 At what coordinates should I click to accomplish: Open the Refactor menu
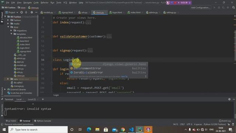tap(45, 3)
